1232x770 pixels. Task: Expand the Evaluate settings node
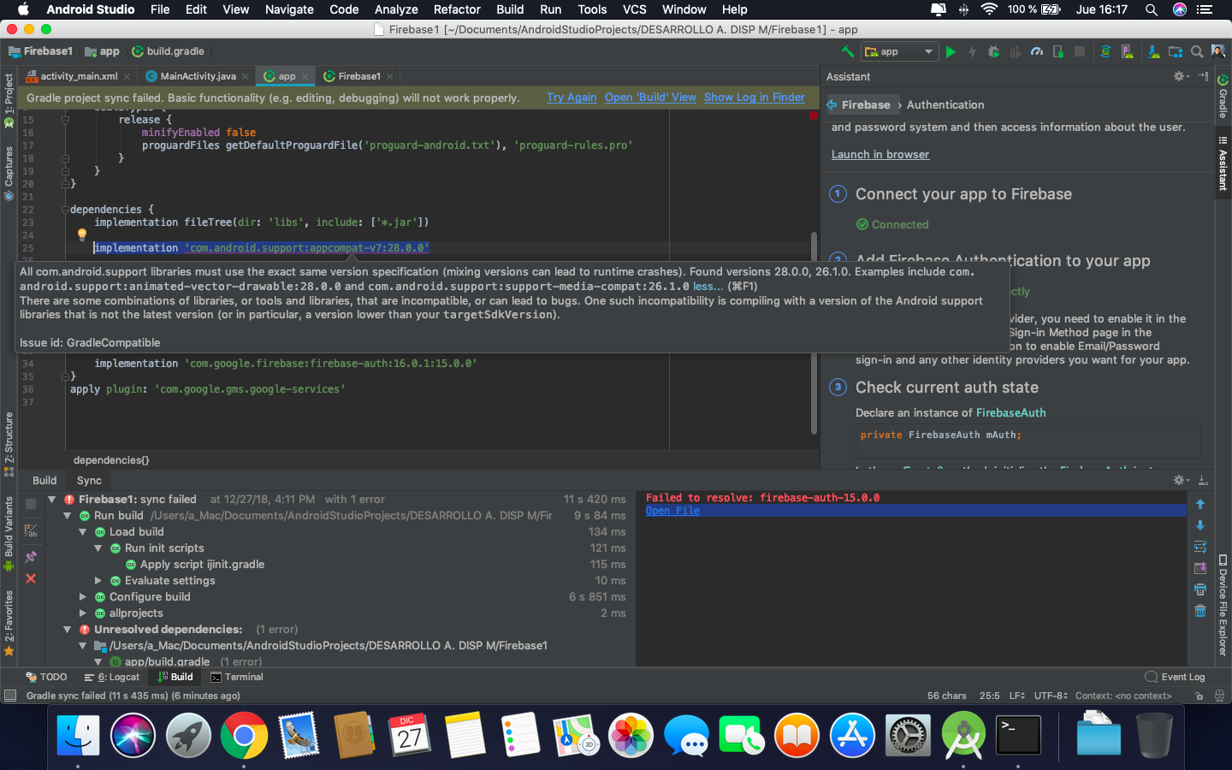pos(98,580)
